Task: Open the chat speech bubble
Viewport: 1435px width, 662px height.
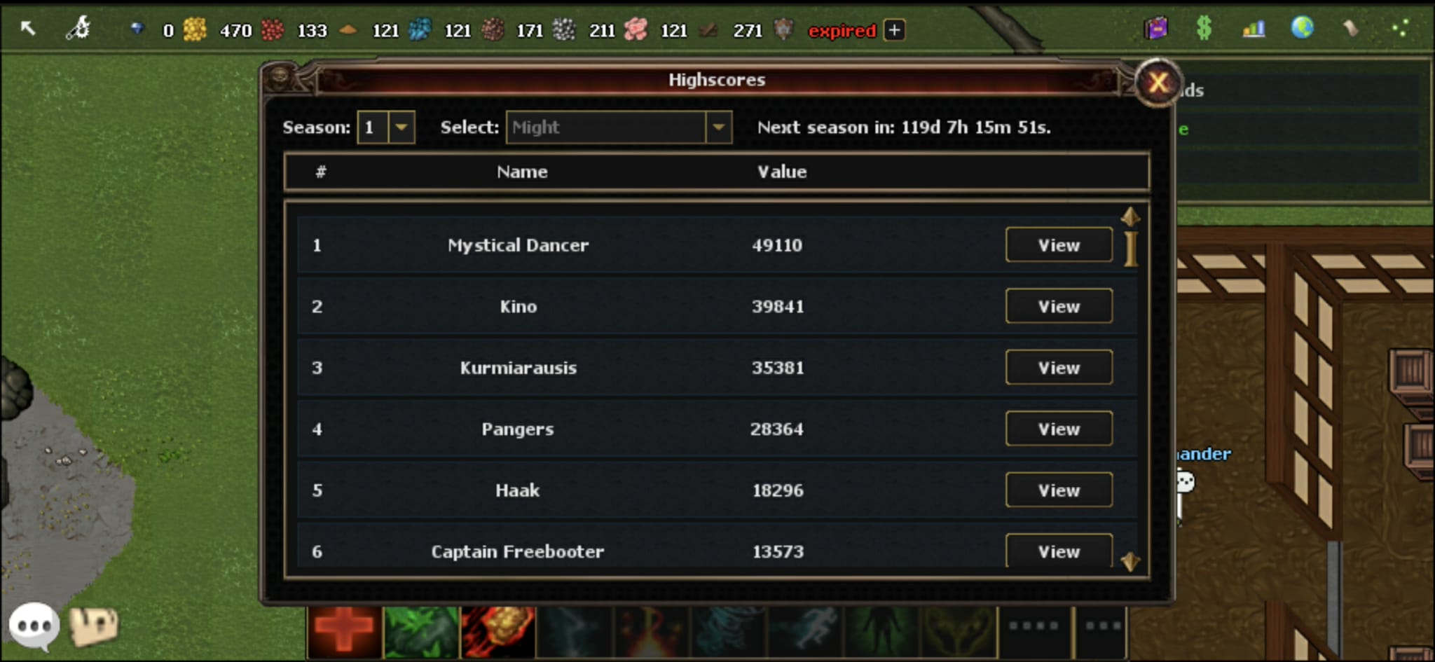Action: [x=34, y=626]
